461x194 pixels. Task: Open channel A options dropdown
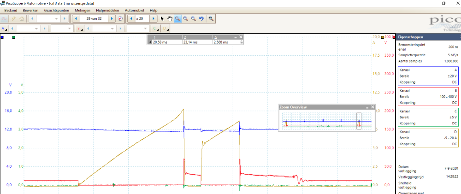(5, 29)
